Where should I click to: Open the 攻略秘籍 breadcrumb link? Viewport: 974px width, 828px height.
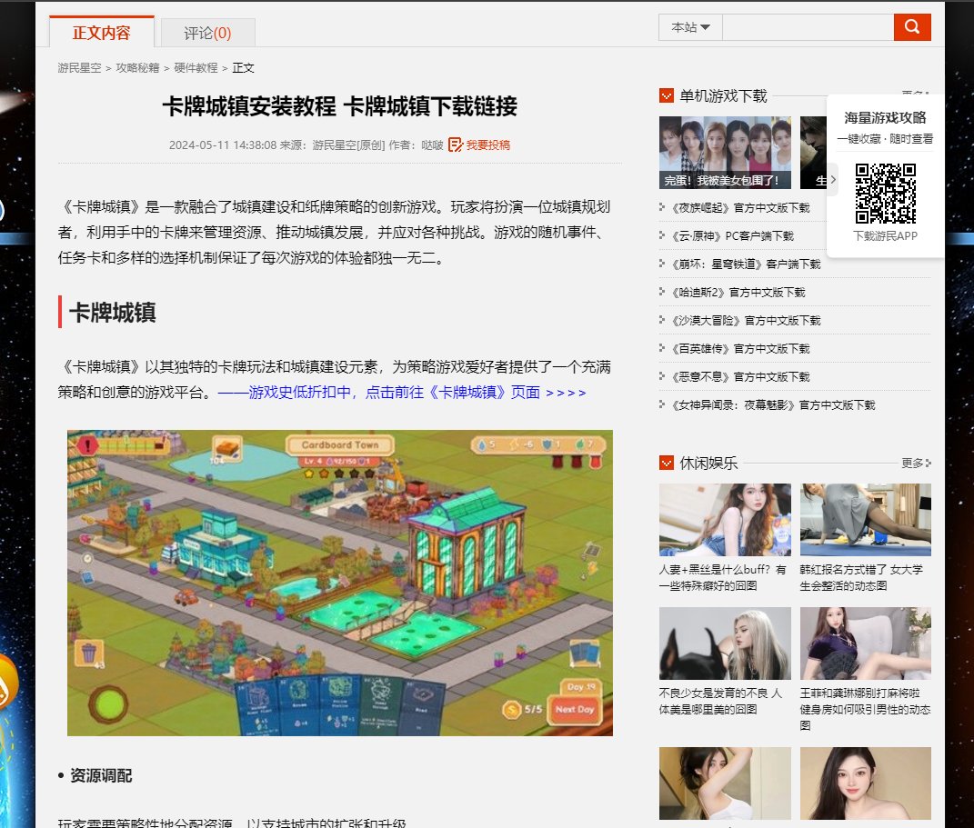137,67
